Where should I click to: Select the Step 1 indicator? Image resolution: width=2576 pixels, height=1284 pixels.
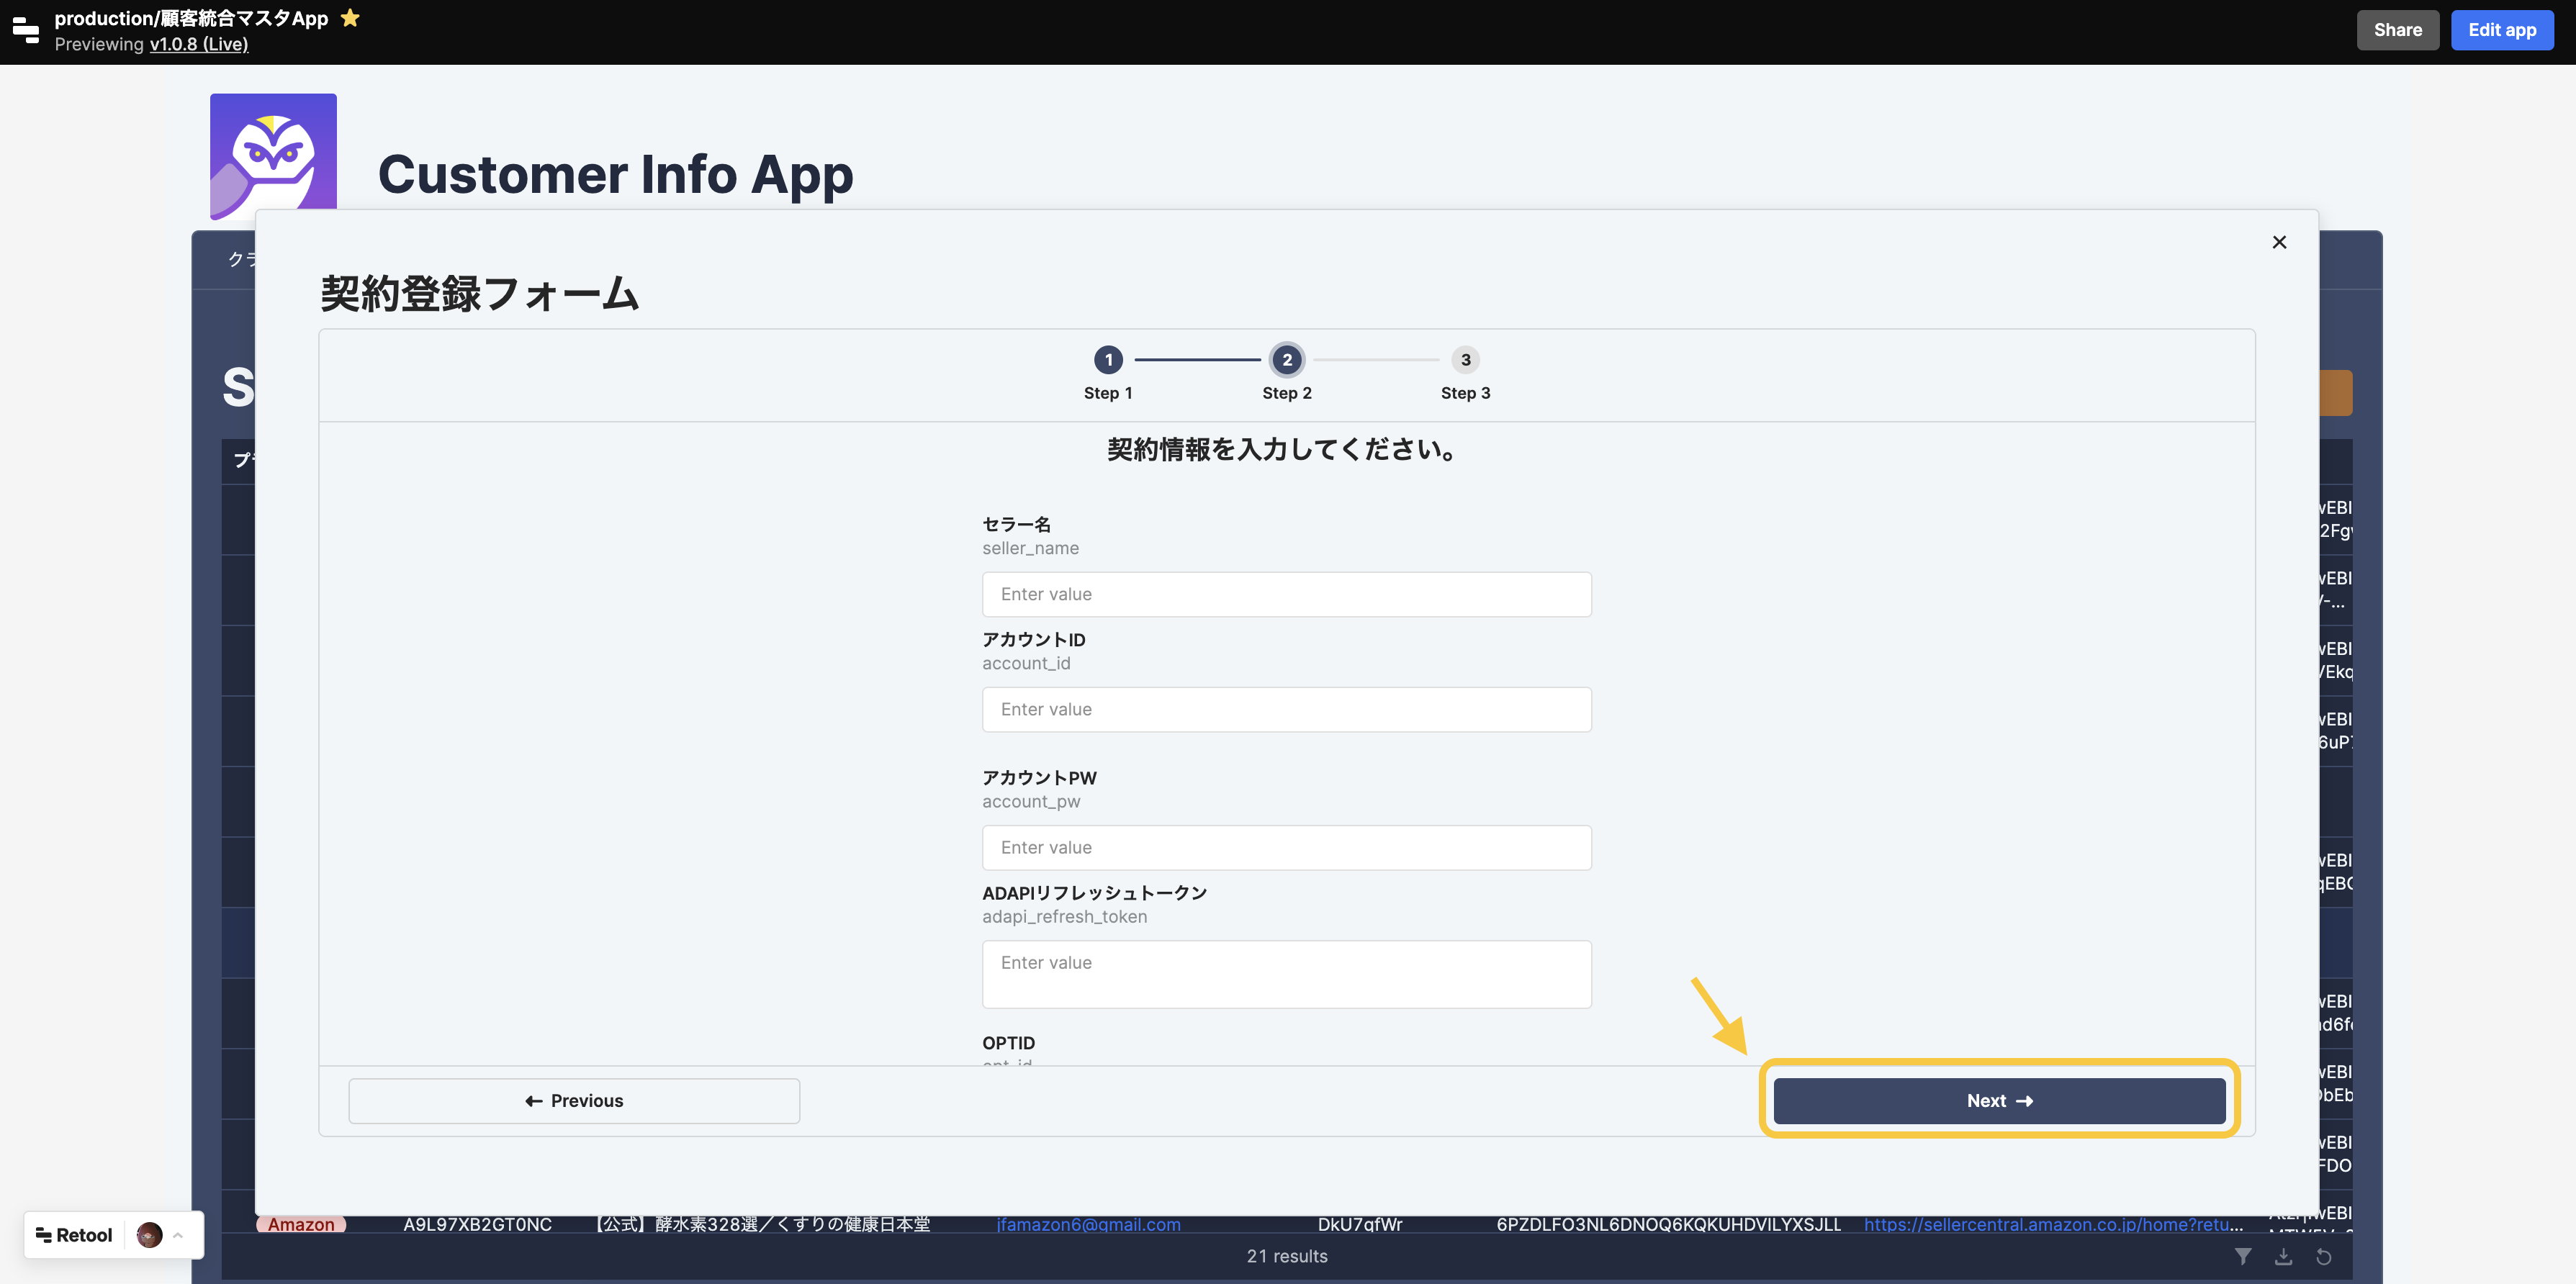1108,360
